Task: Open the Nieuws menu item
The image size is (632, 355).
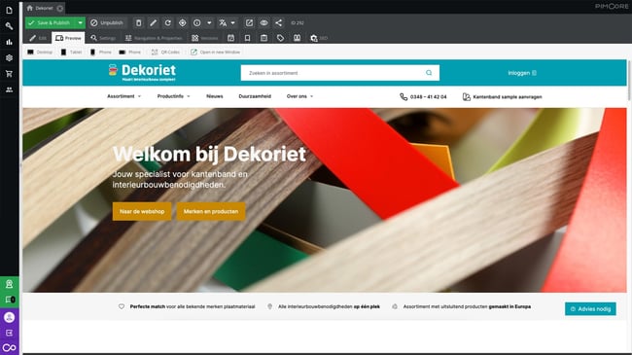Action: [x=215, y=96]
